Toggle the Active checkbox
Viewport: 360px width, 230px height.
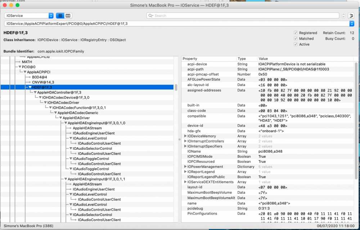(296, 44)
